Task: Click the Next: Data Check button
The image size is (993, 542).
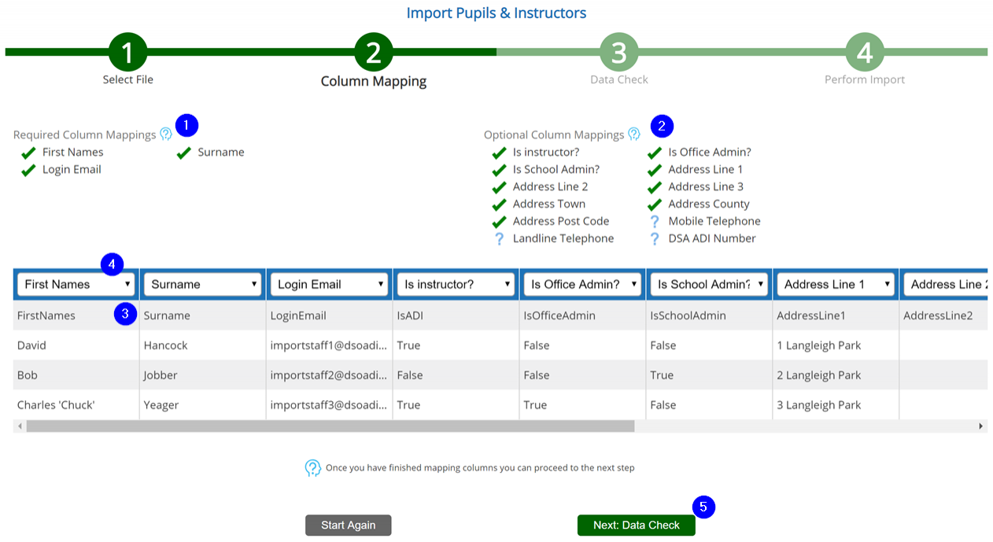Action: point(637,525)
